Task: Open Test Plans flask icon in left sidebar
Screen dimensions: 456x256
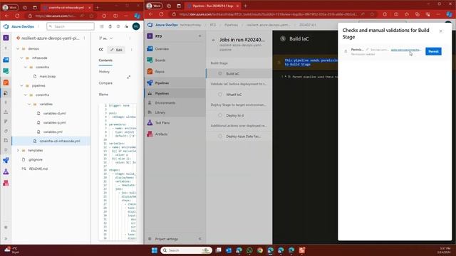Action: pyautogui.click(x=6, y=171)
